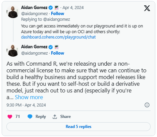Click the 9:30 PM · Apr 4, 2024 timestamp
The height and width of the screenshot is (137, 157).
[x=26, y=105]
